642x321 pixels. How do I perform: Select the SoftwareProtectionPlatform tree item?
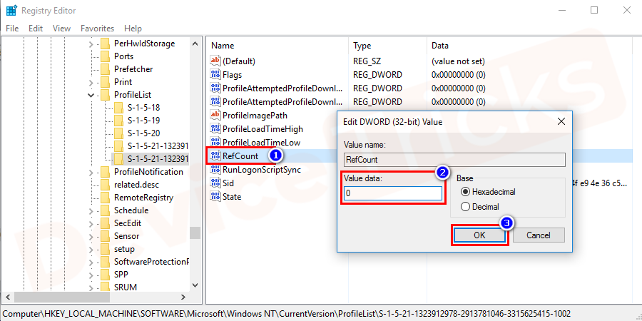[x=151, y=261]
